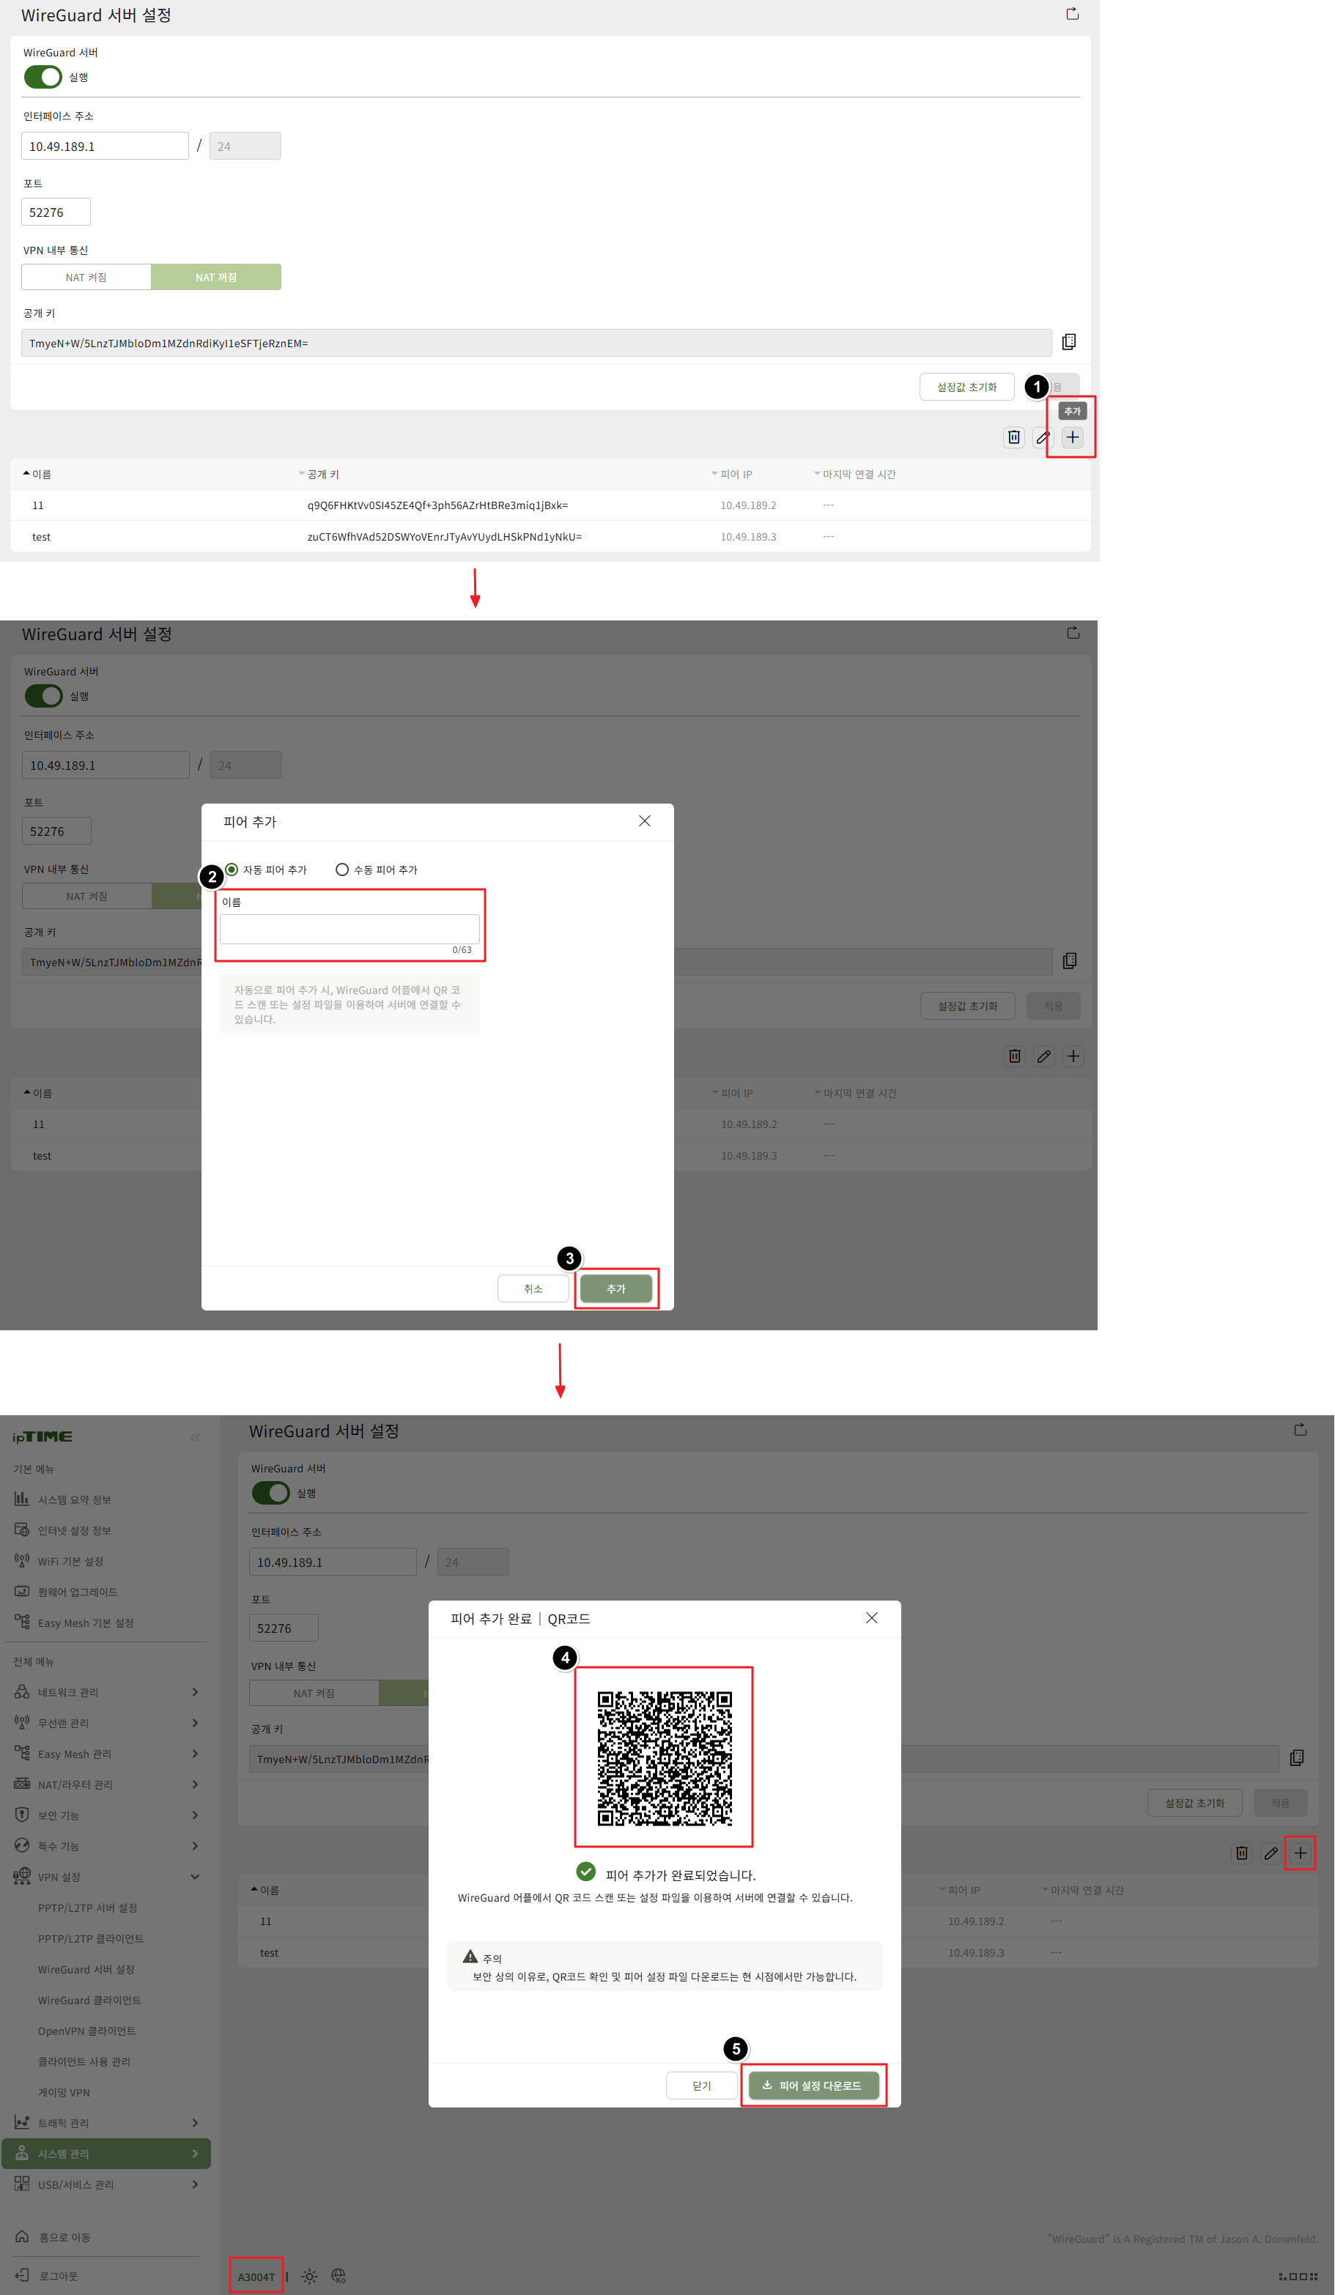Click the 포트 52276 field in the undimmed panel

56,212
